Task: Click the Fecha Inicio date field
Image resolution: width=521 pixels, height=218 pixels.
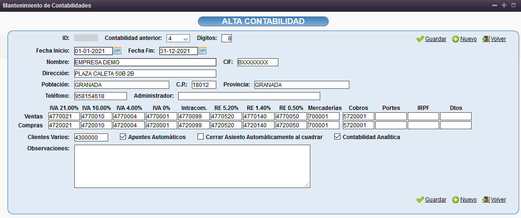Action: pos(94,51)
